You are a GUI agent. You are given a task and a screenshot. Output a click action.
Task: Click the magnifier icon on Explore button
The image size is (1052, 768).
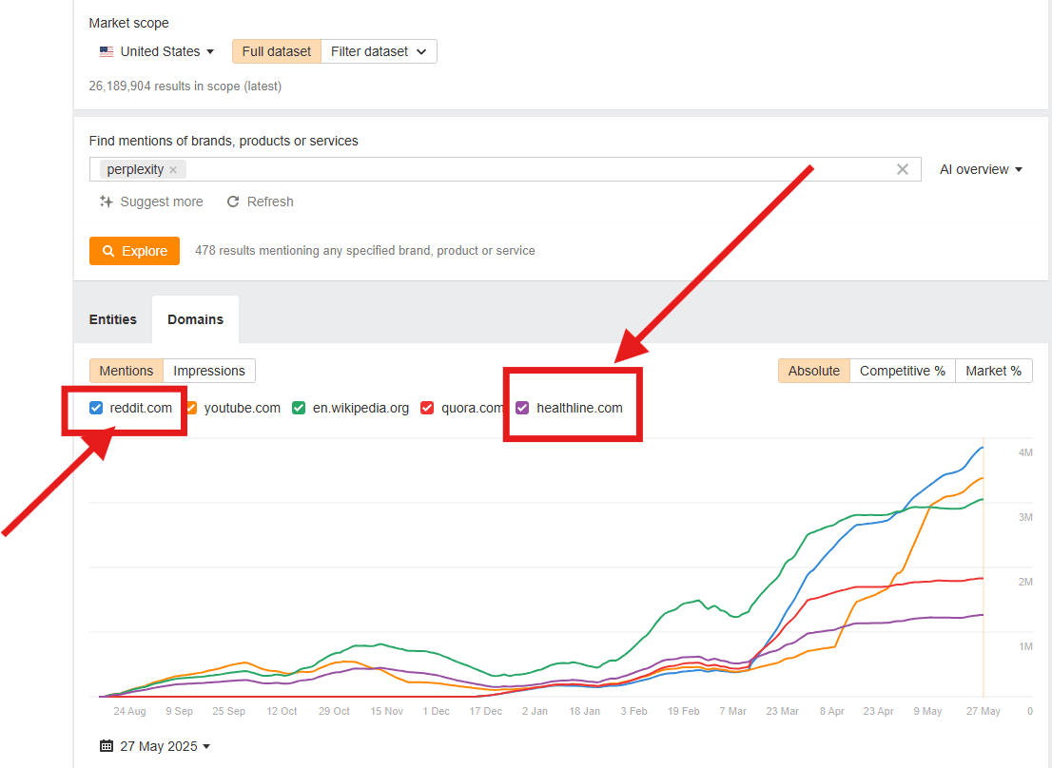pos(108,251)
